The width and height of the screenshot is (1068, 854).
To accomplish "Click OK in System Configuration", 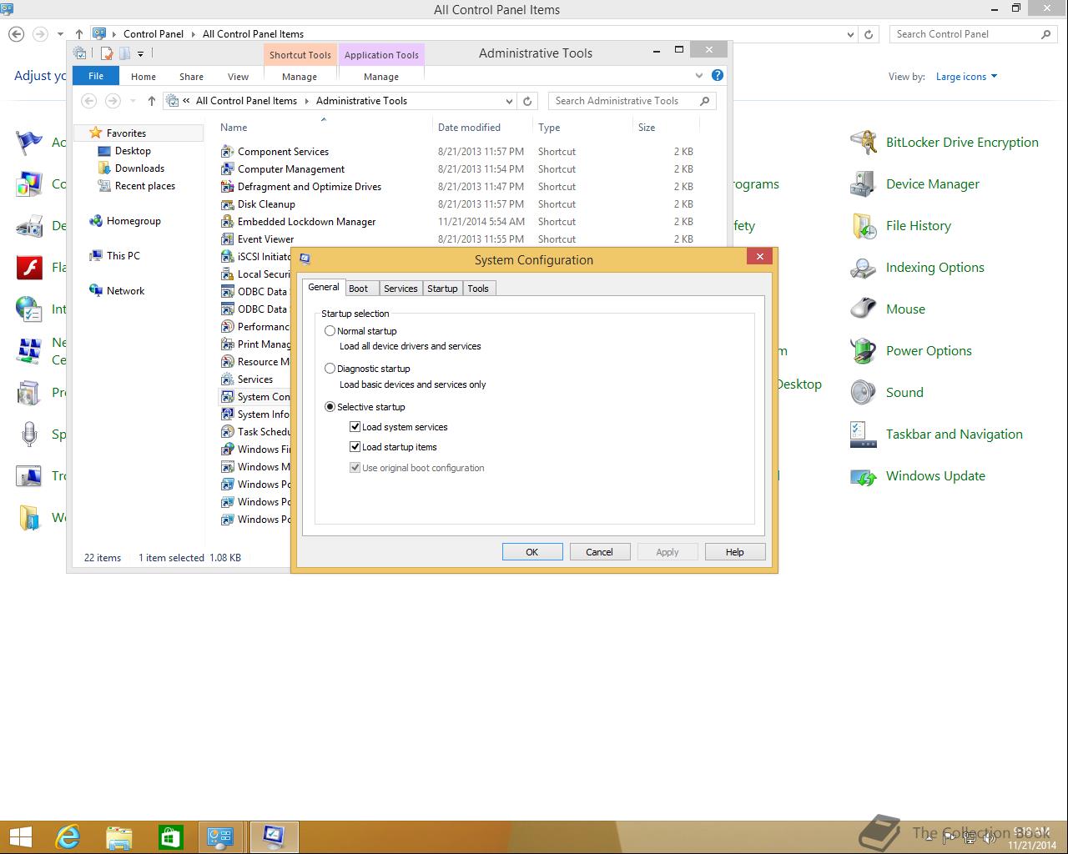I will pyautogui.click(x=532, y=552).
